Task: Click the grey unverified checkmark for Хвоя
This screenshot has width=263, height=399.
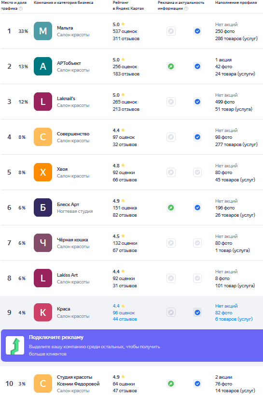Action: point(197,172)
